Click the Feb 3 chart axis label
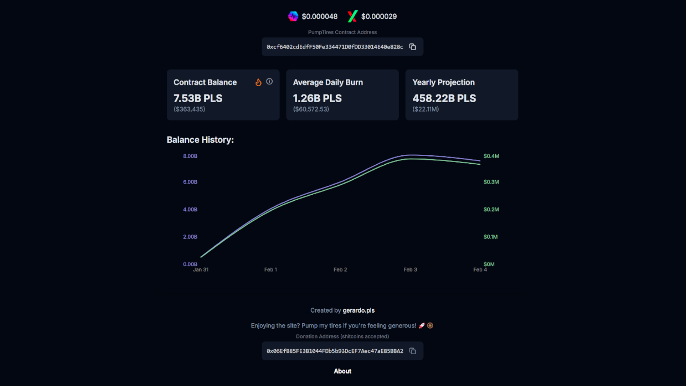The height and width of the screenshot is (386, 686). pyautogui.click(x=410, y=269)
